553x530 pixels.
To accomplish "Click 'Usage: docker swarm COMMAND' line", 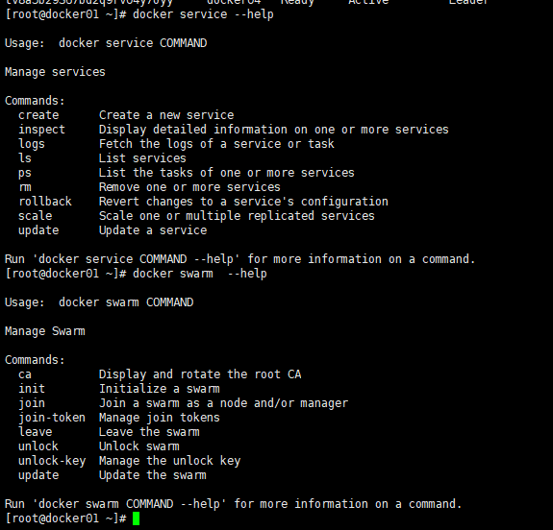I will point(99,302).
